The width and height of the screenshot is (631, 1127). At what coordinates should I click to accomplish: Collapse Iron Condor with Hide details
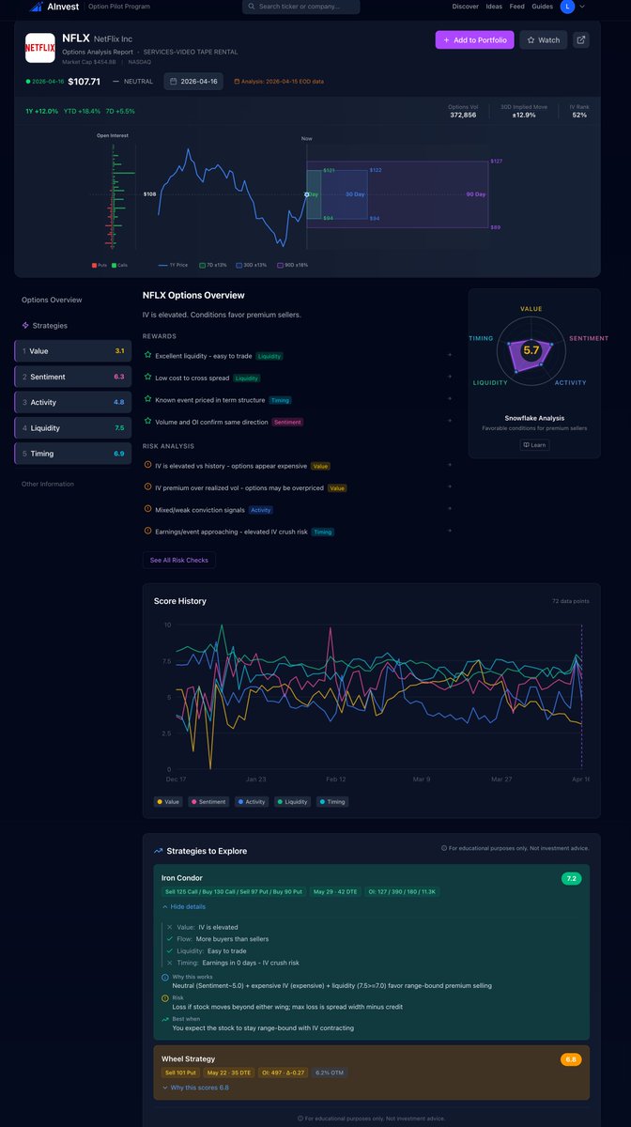(183, 906)
